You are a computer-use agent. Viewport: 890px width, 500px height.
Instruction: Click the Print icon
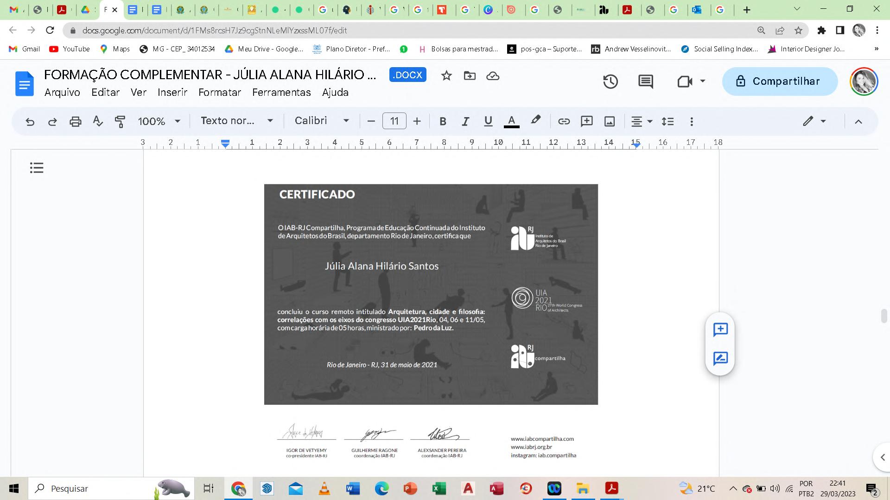pyautogui.click(x=75, y=121)
